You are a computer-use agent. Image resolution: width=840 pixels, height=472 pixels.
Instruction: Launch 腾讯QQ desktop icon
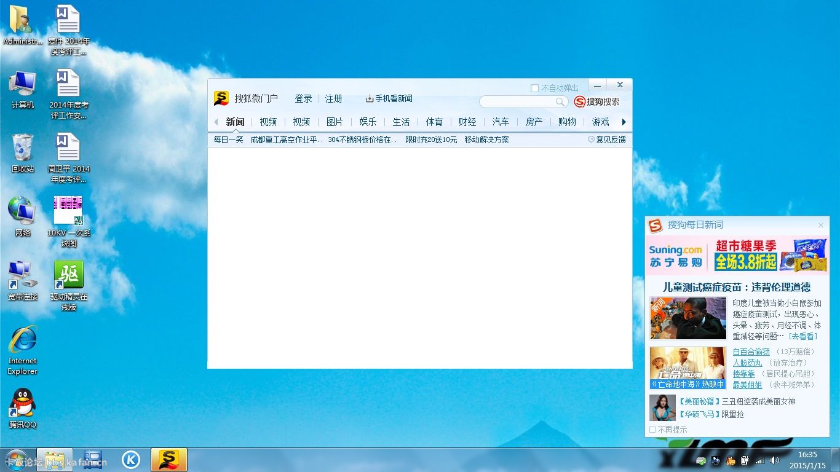point(23,408)
